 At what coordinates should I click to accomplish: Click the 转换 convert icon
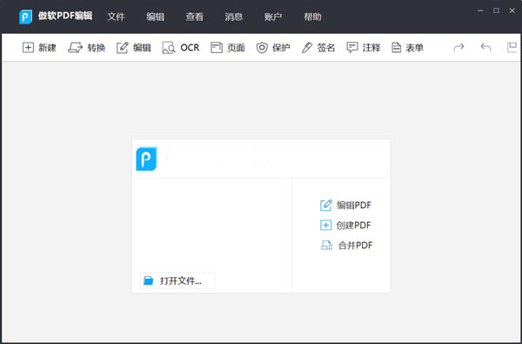click(75, 48)
